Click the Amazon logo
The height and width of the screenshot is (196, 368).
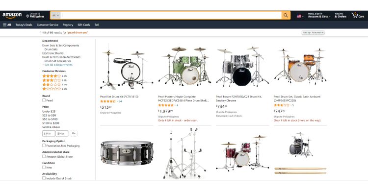12,16
